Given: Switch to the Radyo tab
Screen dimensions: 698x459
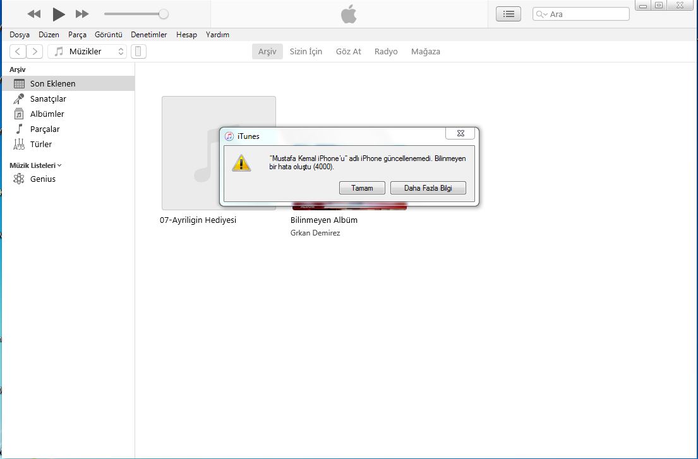Looking at the screenshot, I should (386, 52).
